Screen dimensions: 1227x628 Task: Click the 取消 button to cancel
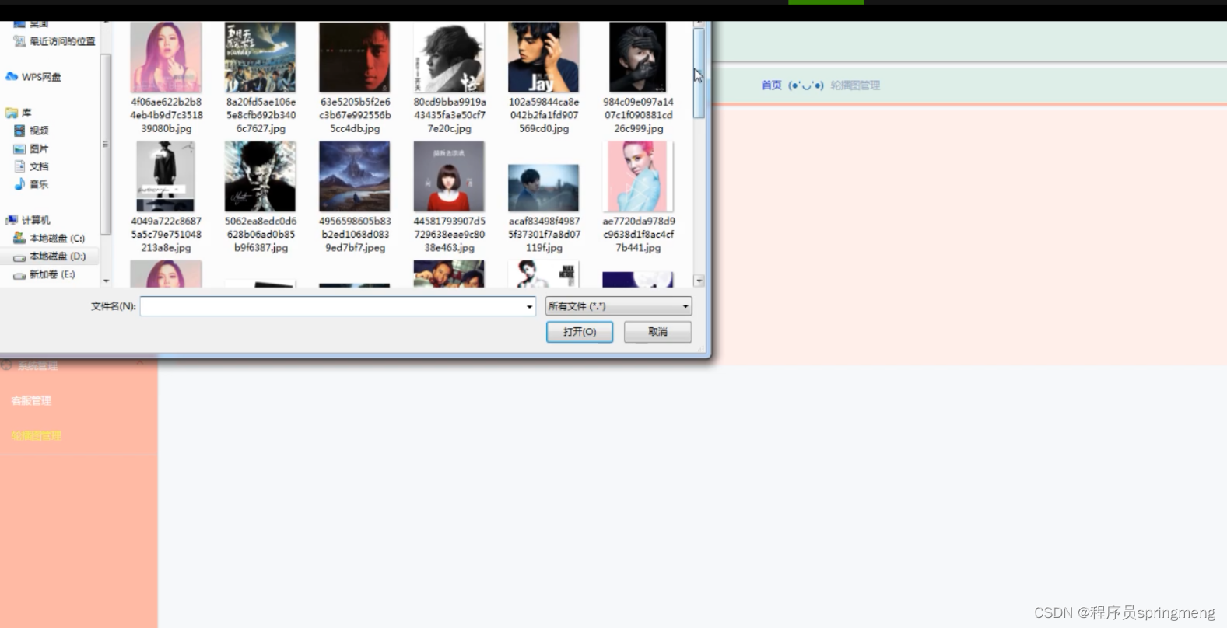[657, 332]
